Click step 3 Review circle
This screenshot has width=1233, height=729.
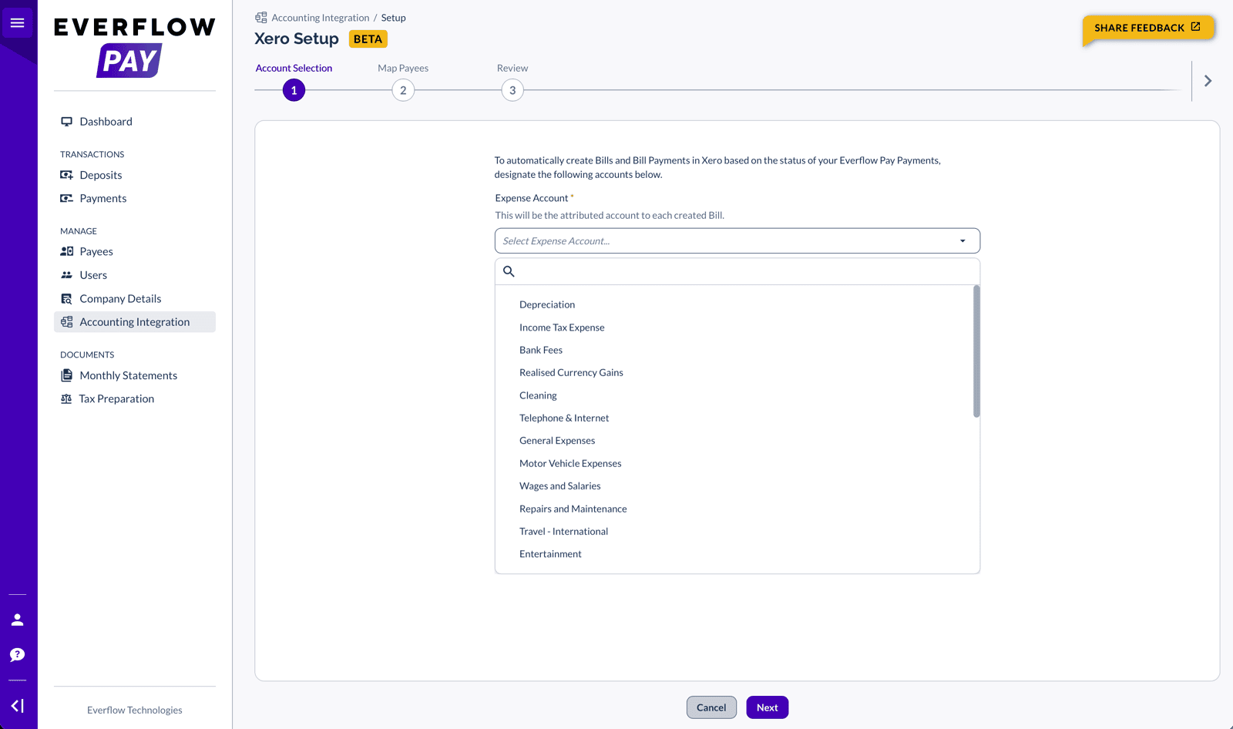(512, 90)
